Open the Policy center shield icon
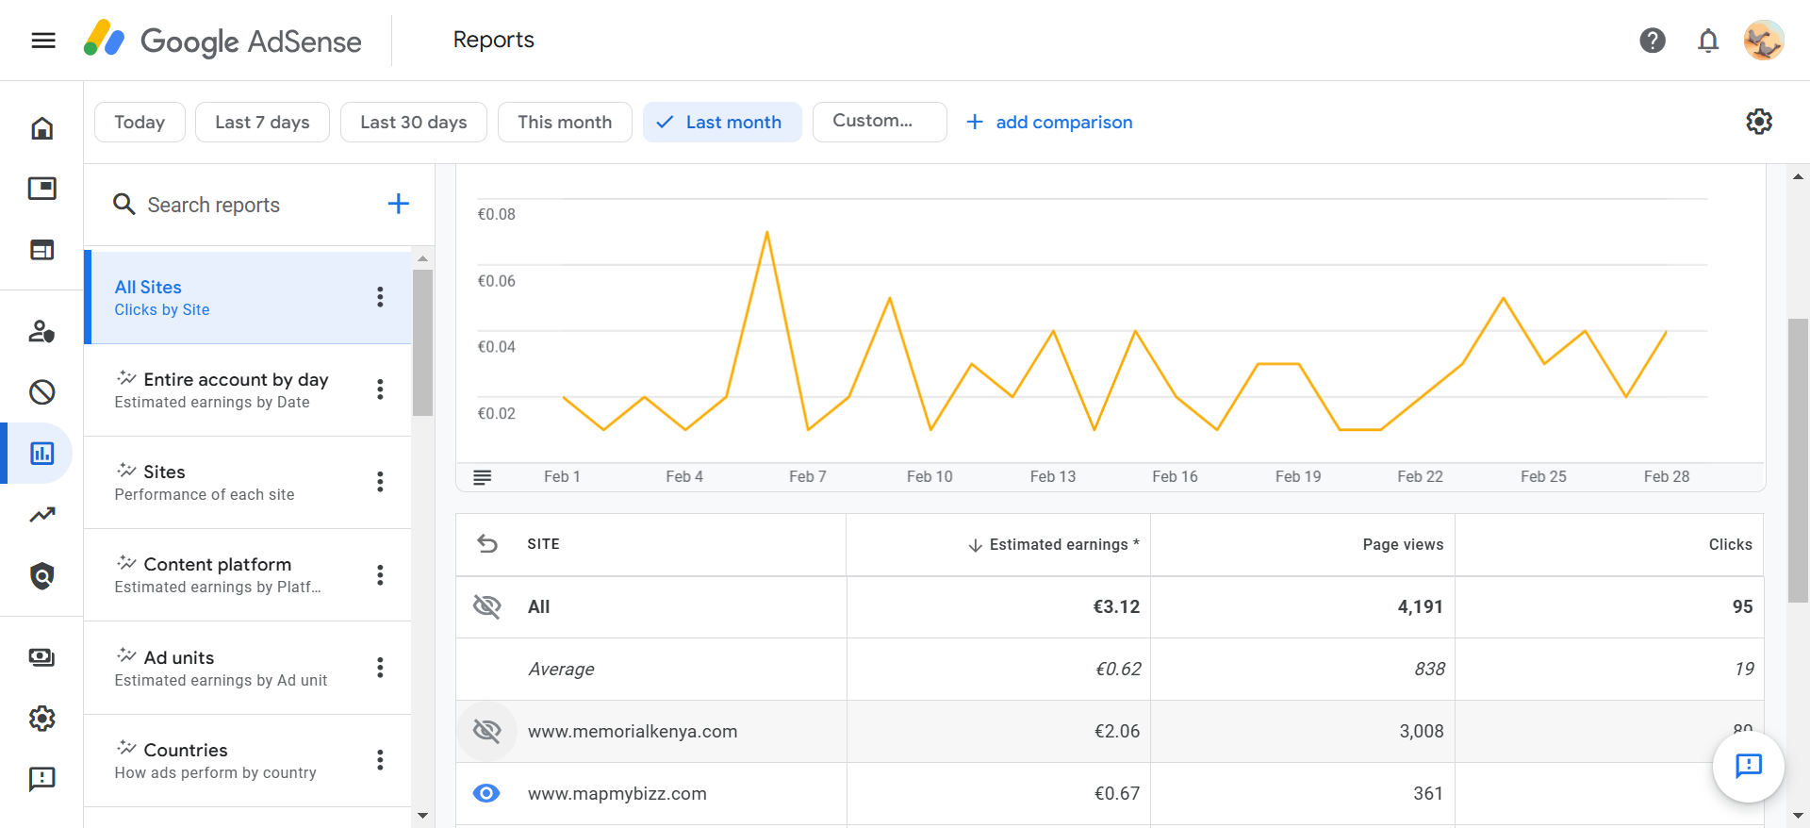 42,576
